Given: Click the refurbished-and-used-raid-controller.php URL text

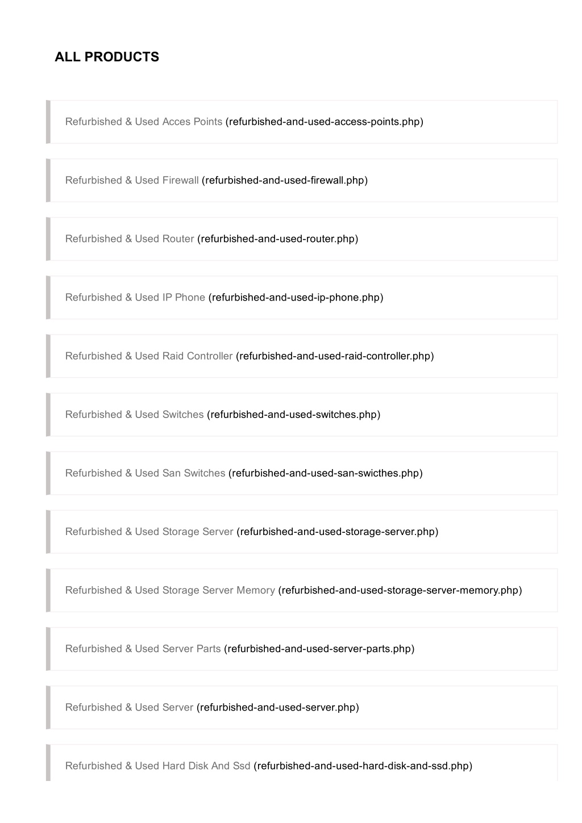Looking at the screenshot, I should pyautogui.click(x=335, y=356).
